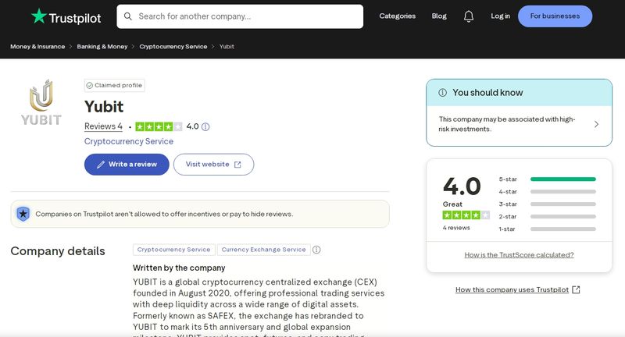625x337 pixels.
Task: Click the star rating beside Reviews 4
Action: [x=159, y=126]
